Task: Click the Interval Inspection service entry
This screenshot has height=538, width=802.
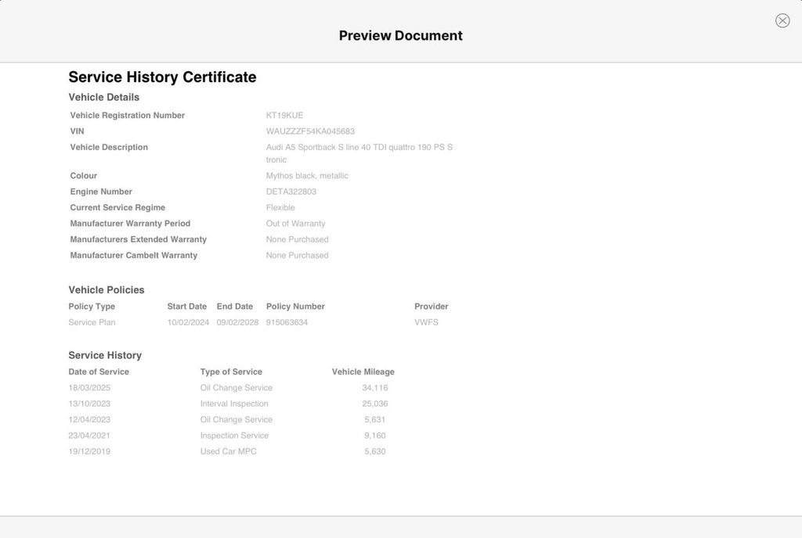Action: point(234,404)
